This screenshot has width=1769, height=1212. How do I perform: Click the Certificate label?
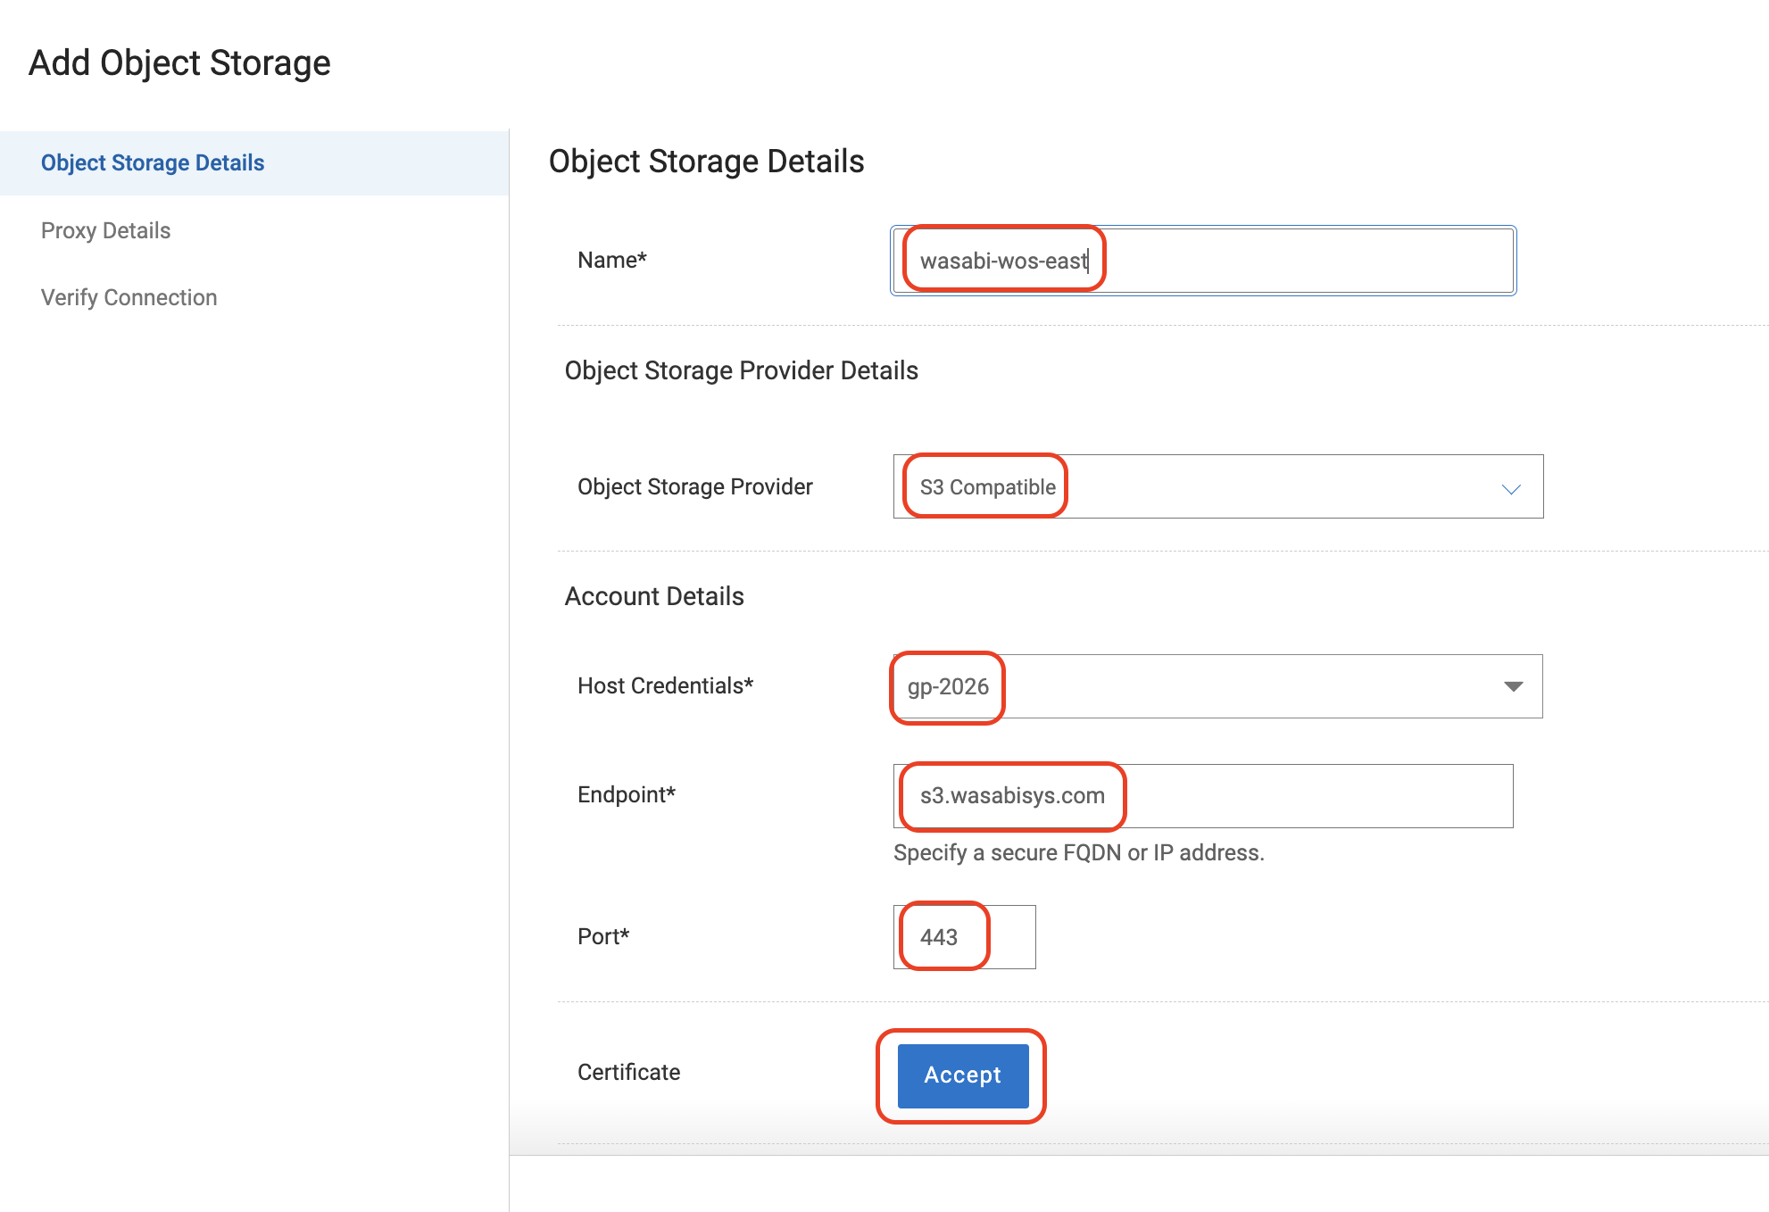point(628,1072)
